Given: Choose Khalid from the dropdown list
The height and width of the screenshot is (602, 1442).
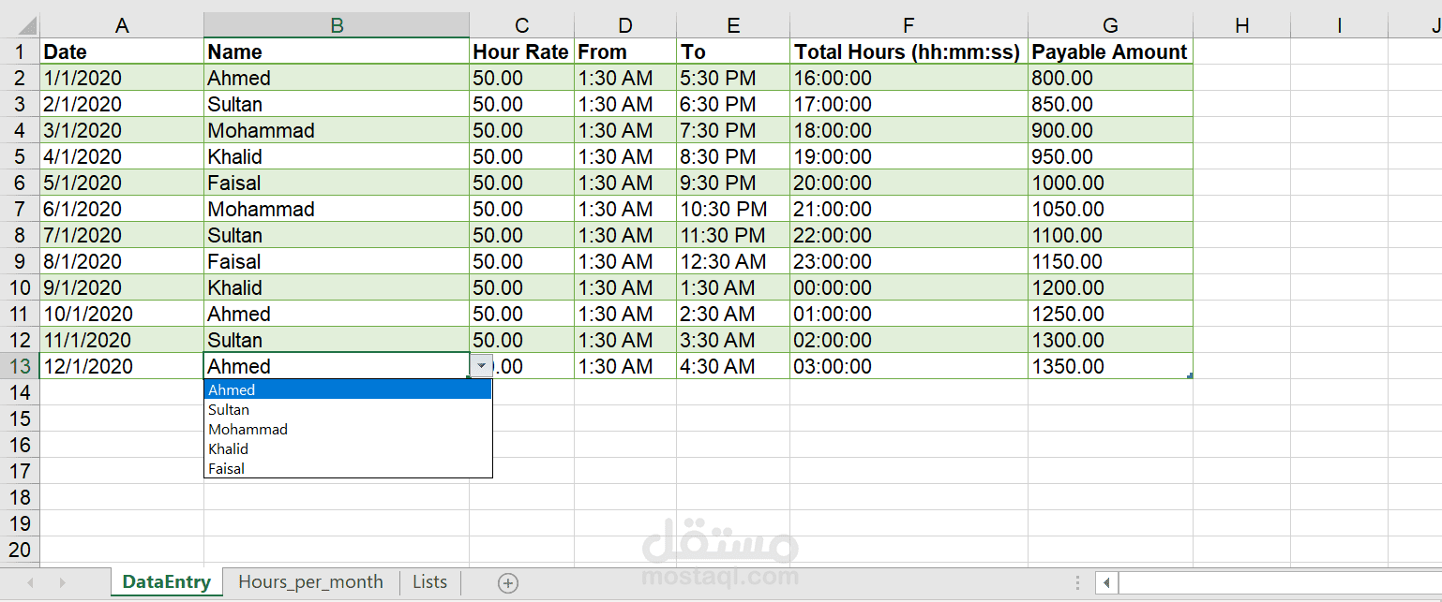Looking at the screenshot, I should (x=348, y=449).
